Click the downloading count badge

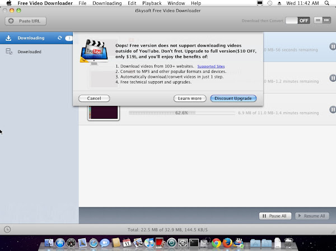69,38
